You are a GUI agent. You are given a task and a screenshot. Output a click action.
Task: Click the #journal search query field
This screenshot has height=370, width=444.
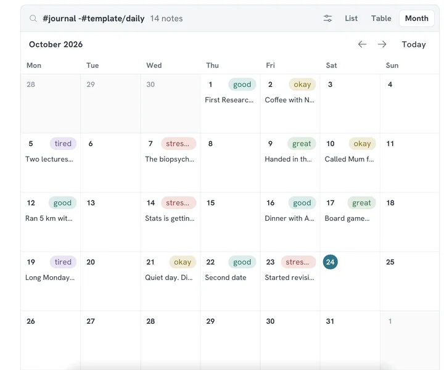click(x=94, y=18)
